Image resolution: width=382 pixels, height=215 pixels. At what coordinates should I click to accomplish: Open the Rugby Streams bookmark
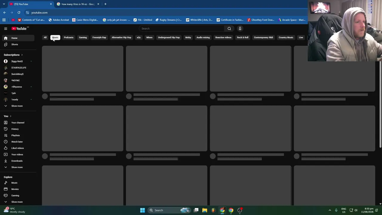click(169, 20)
